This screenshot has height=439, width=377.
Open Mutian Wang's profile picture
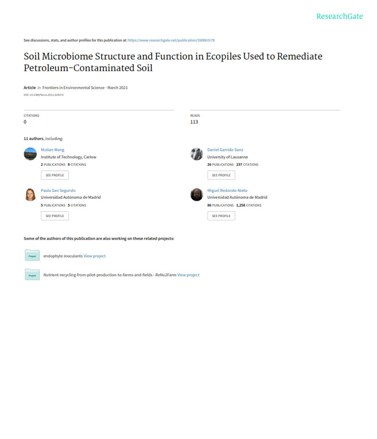click(x=30, y=154)
